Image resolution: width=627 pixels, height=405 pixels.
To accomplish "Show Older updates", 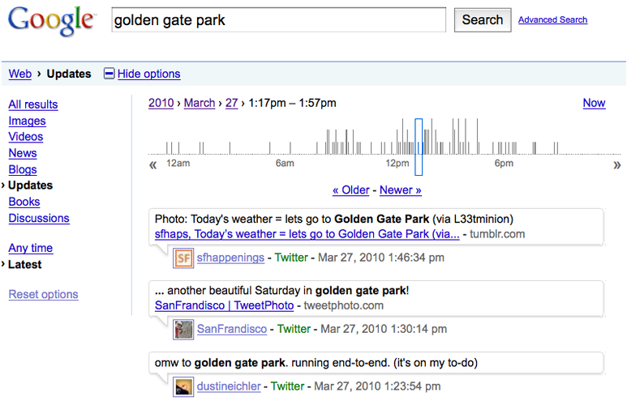I will (x=350, y=190).
